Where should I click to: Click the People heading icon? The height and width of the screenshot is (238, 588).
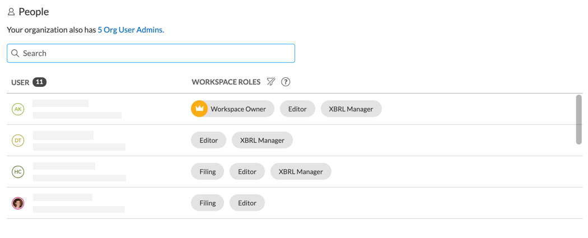tap(11, 12)
